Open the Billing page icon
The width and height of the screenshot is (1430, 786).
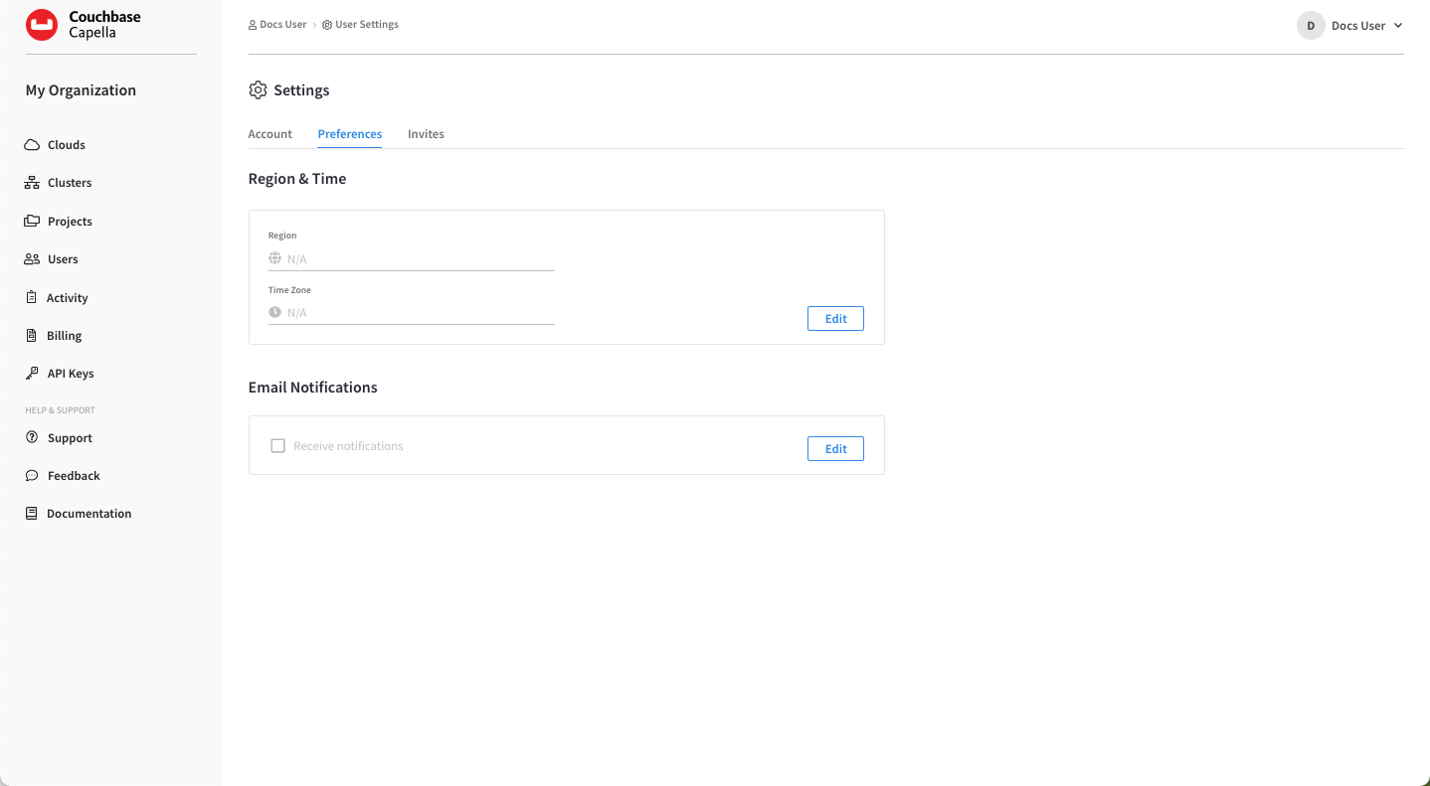pyautogui.click(x=31, y=335)
